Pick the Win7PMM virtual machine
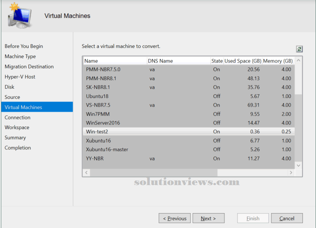The width and height of the screenshot is (316, 228). point(189,114)
